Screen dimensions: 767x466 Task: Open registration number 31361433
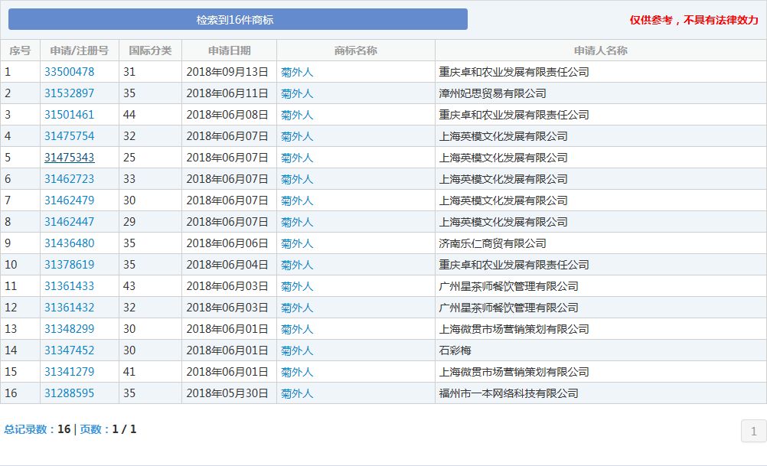click(69, 286)
